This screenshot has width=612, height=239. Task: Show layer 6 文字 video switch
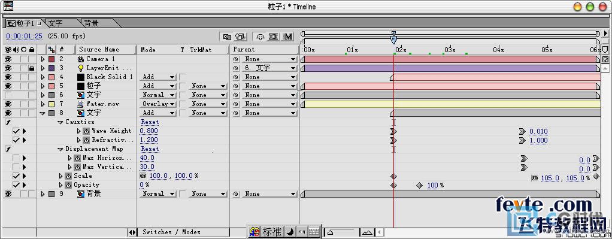tap(7, 95)
